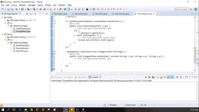Toggle Show Whitespace Characters icon

click(x=83, y=9)
